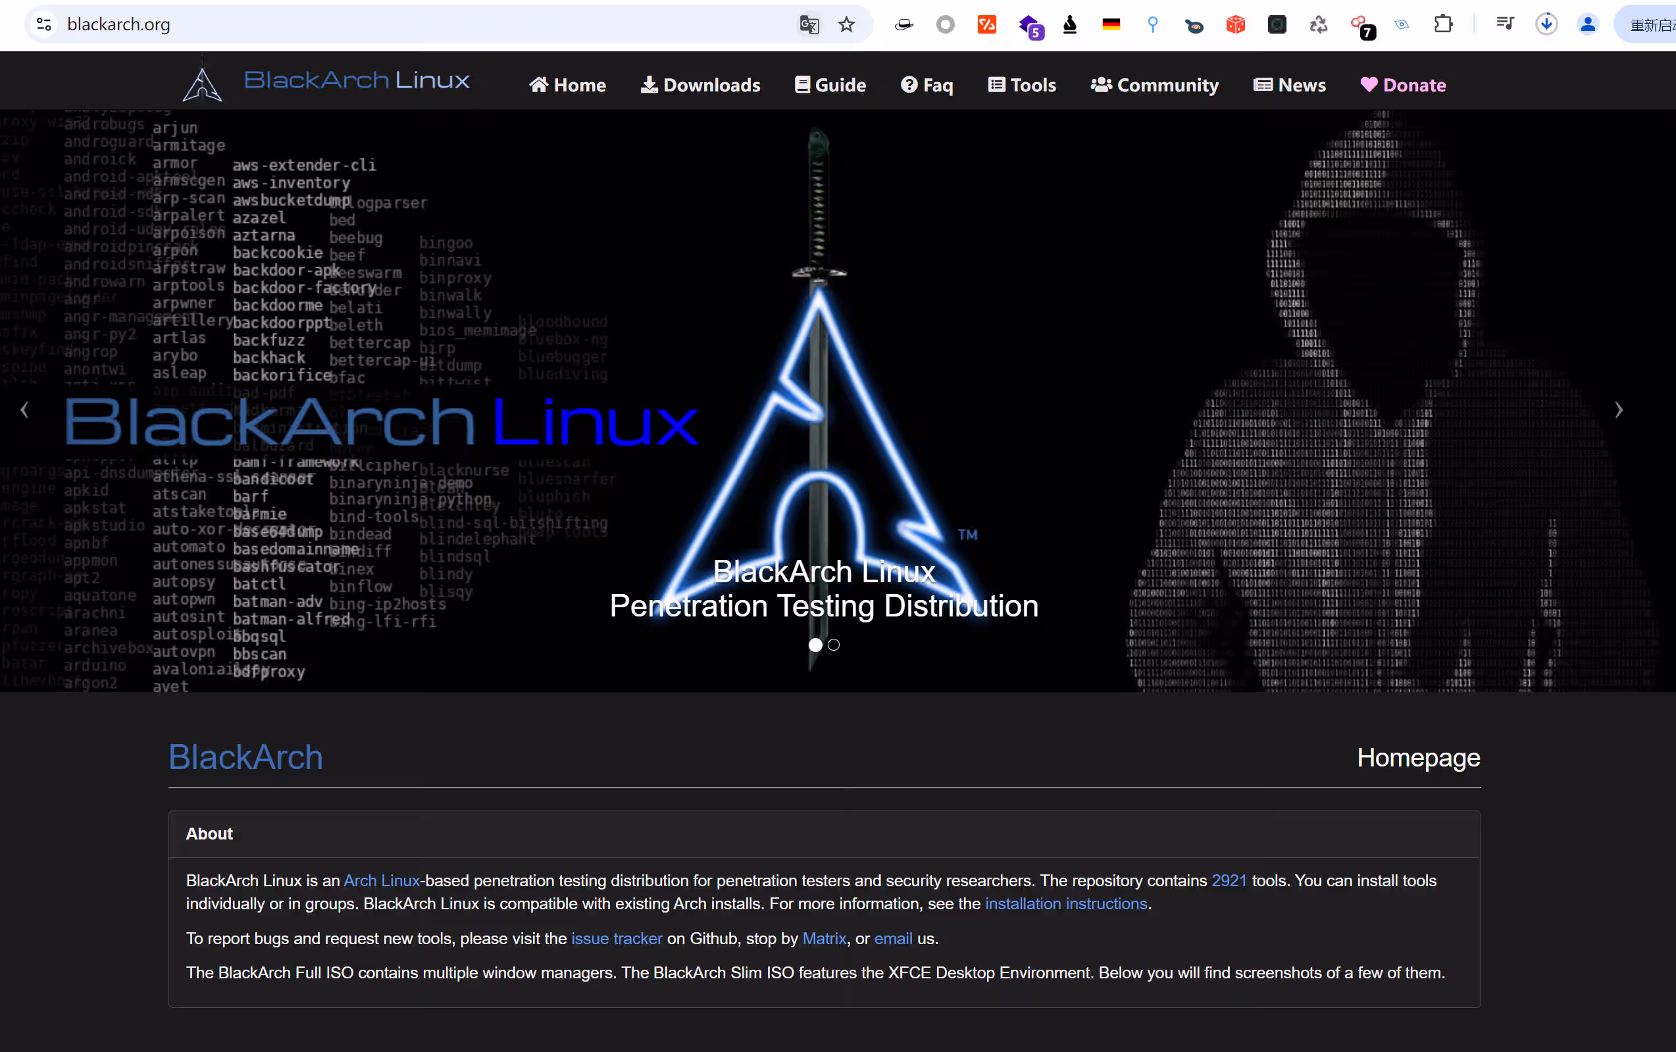Click the Chrome profile avatar icon
The height and width of the screenshot is (1052, 1676).
coord(1588,24)
